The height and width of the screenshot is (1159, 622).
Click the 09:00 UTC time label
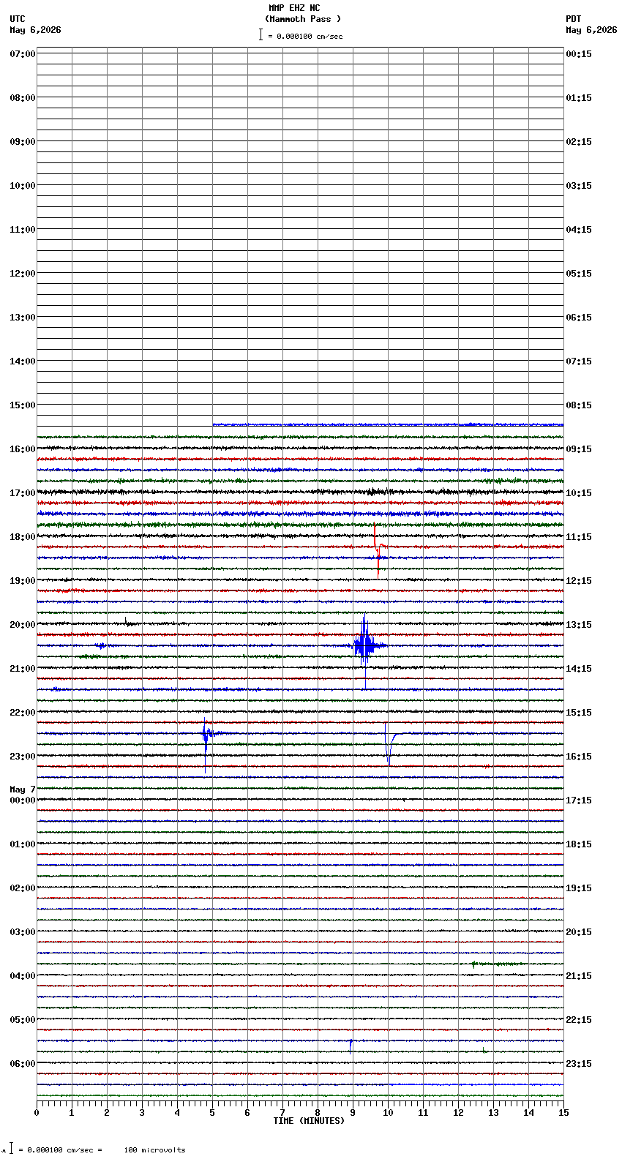[23, 142]
